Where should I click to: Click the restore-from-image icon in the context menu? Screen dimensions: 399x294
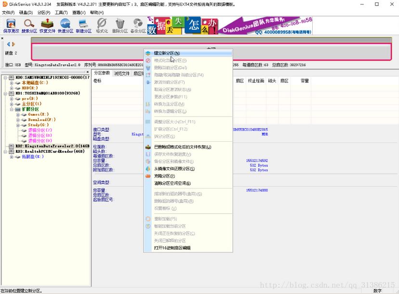(x=148, y=169)
